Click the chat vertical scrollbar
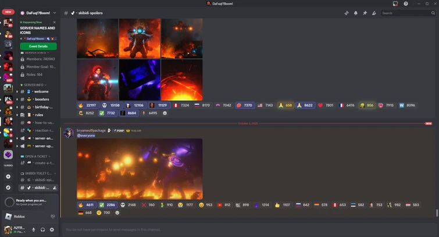Screen dimensions: 439x237 point(437,213)
